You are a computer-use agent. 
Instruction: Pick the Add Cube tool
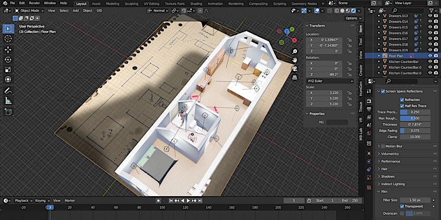[8, 111]
